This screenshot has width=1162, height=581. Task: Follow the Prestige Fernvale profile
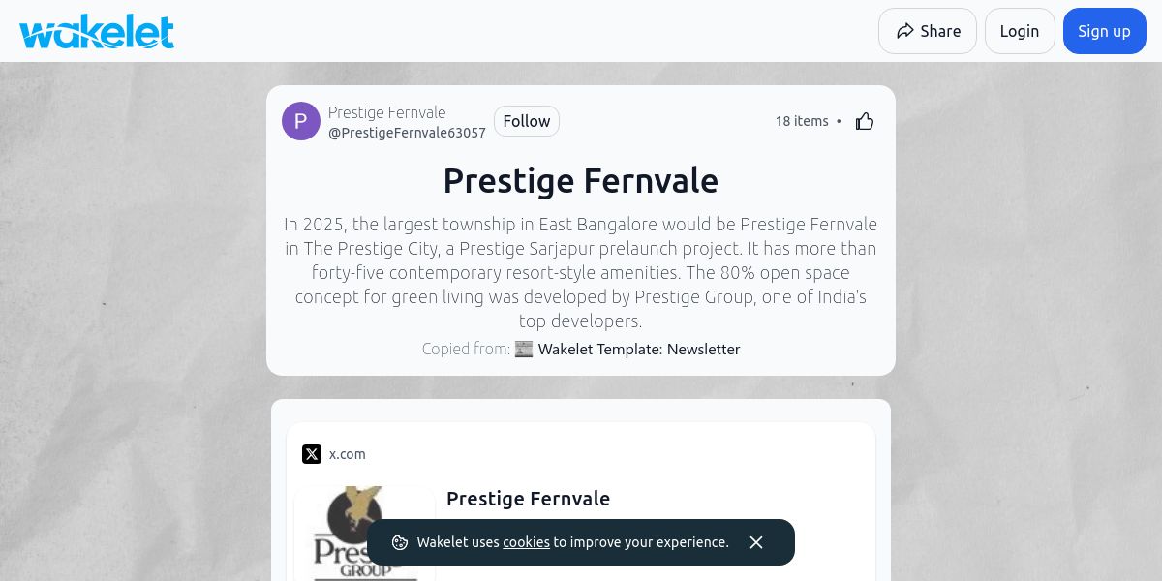(x=526, y=121)
